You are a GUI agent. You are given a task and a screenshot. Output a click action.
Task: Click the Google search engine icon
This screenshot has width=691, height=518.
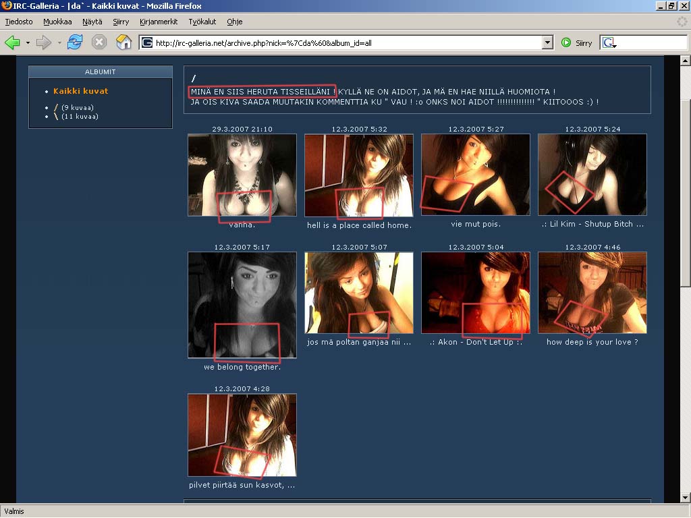(x=608, y=42)
